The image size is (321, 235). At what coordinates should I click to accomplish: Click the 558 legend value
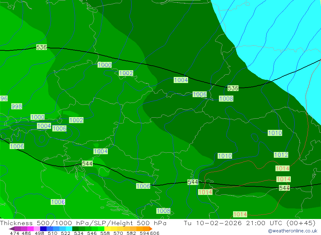coord(105,233)
